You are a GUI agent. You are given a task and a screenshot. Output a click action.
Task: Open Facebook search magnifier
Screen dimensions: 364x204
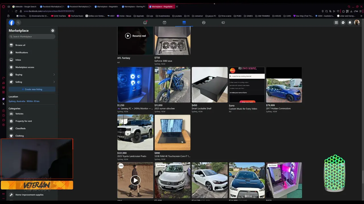click(18, 23)
